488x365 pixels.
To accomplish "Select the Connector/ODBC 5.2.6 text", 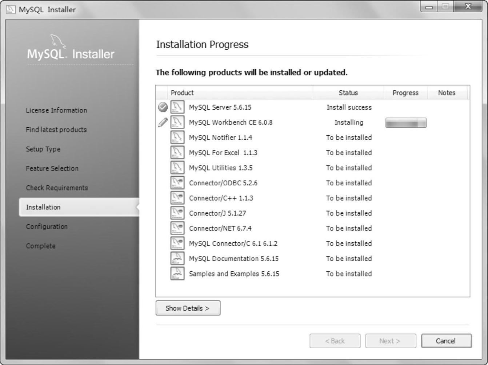I will coord(223,183).
